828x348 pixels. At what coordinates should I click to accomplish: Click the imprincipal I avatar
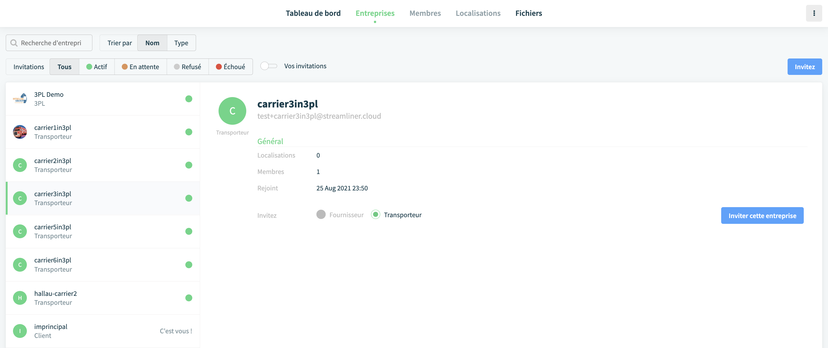pos(20,331)
